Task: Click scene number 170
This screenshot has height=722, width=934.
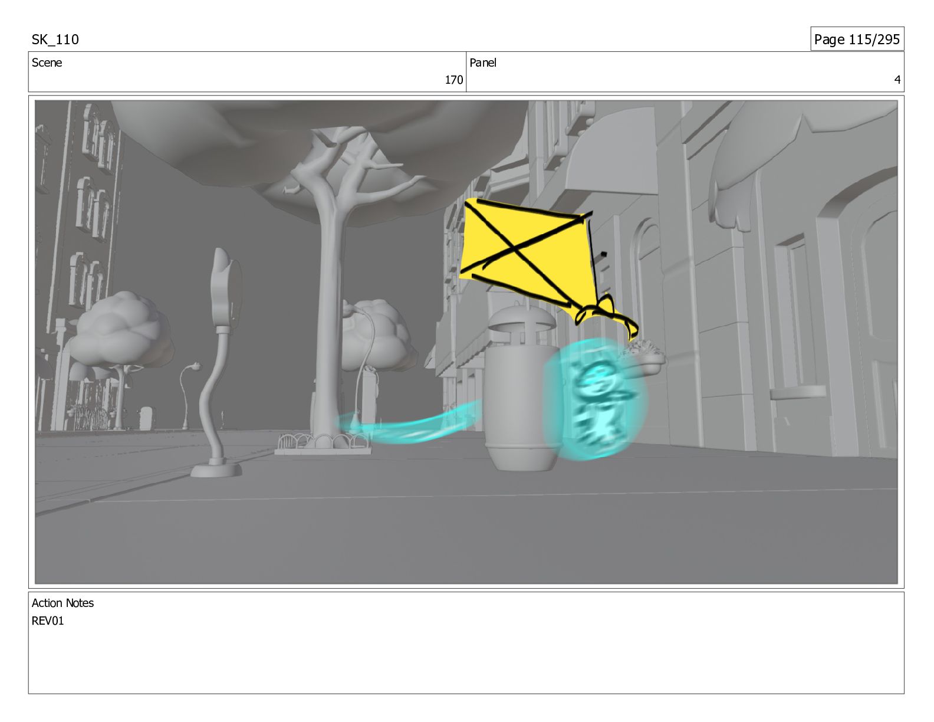Action: pyautogui.click(x=453, y=80)
